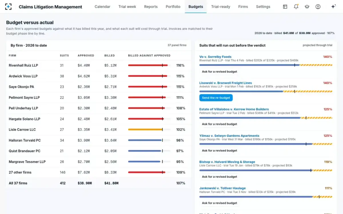Select the Hargate Solano LLP firm name

pos(25,119)
